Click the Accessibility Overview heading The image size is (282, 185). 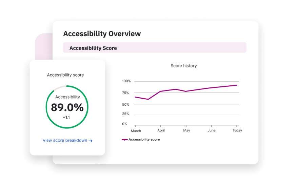pos(102,34)
